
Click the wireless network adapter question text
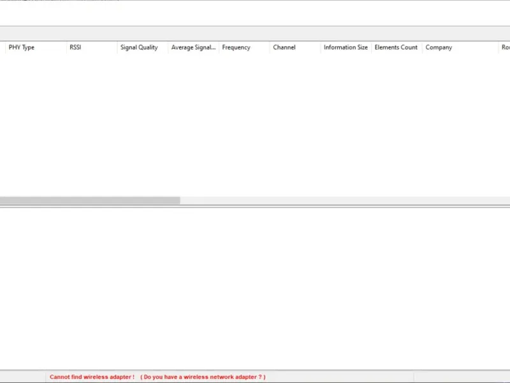[x=203, y=377]
